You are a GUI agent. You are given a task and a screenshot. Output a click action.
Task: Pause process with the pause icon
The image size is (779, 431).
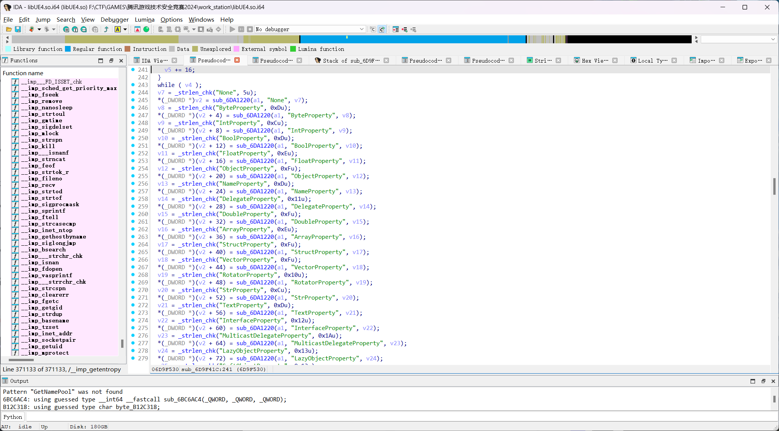[241, 29]
